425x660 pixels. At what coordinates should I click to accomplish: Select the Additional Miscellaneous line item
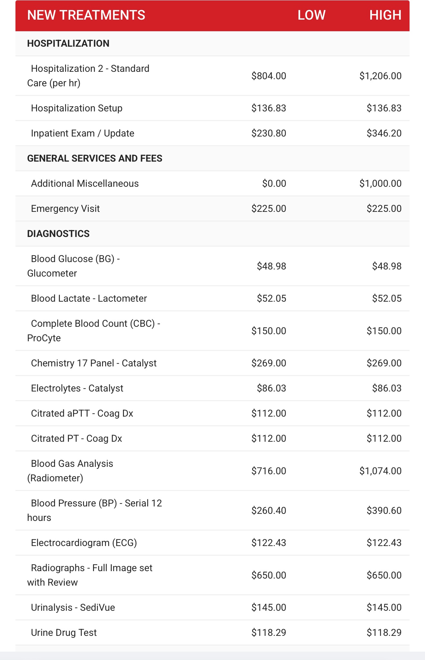pos(85,184)
